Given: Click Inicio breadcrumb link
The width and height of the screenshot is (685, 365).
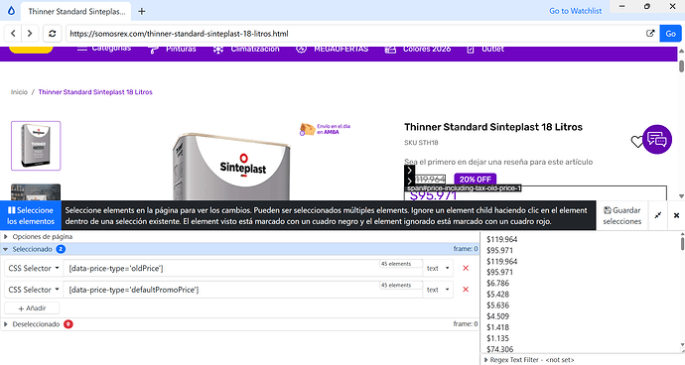Looking at the screenshot, I should (19, 92).
